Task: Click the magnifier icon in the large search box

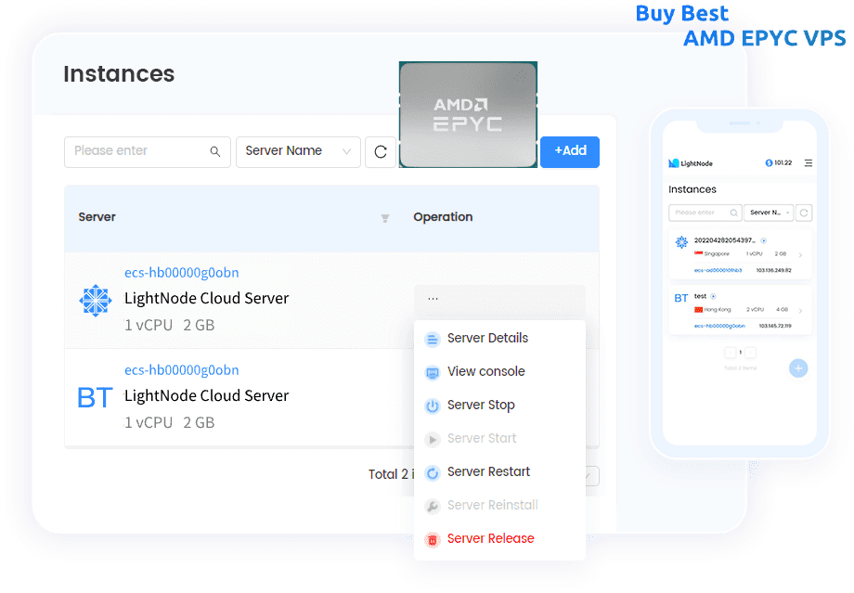Action: click(x=215, y=152)
